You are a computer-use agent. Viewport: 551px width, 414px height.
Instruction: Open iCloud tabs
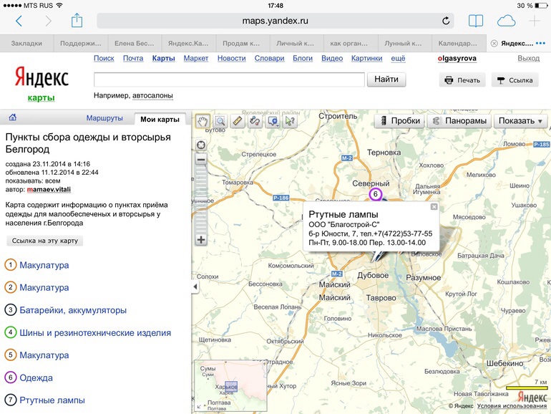coord(507,21)
